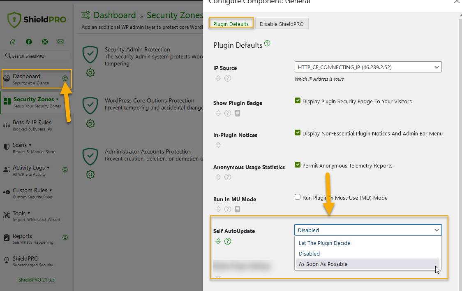Open the Facebook icon link

(29, 42)
